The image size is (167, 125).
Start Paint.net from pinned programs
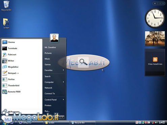(22, 55)
